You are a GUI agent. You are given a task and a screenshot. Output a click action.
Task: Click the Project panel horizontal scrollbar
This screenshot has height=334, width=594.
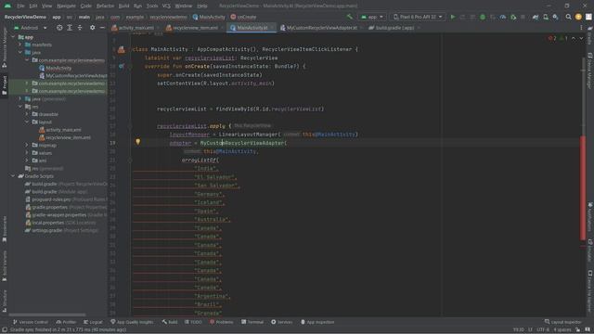pyautogui.click(x=47, y=315)
